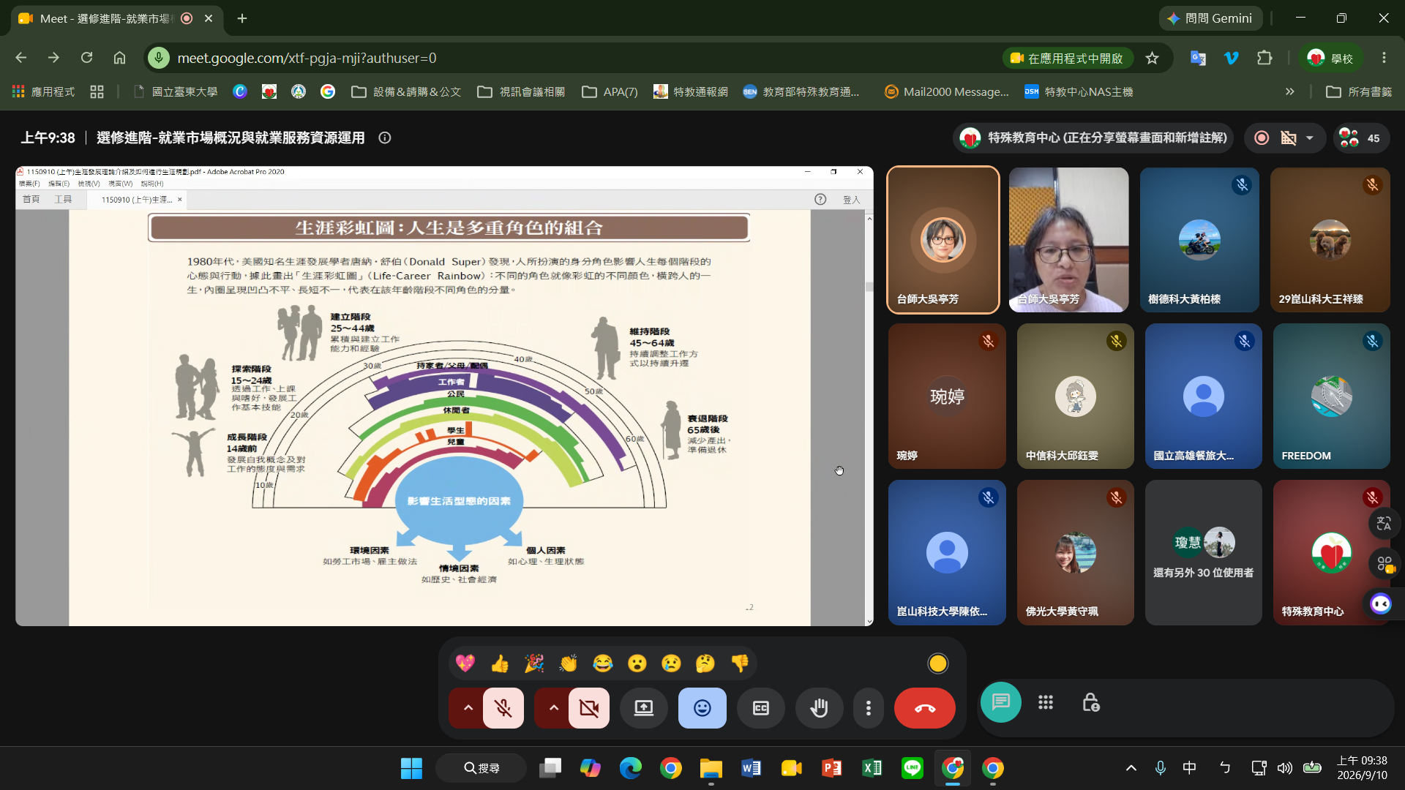This screenshot has height=790, width=1405.
Task: Open the APA(7) bookmark folder
Action: (610, 92)
